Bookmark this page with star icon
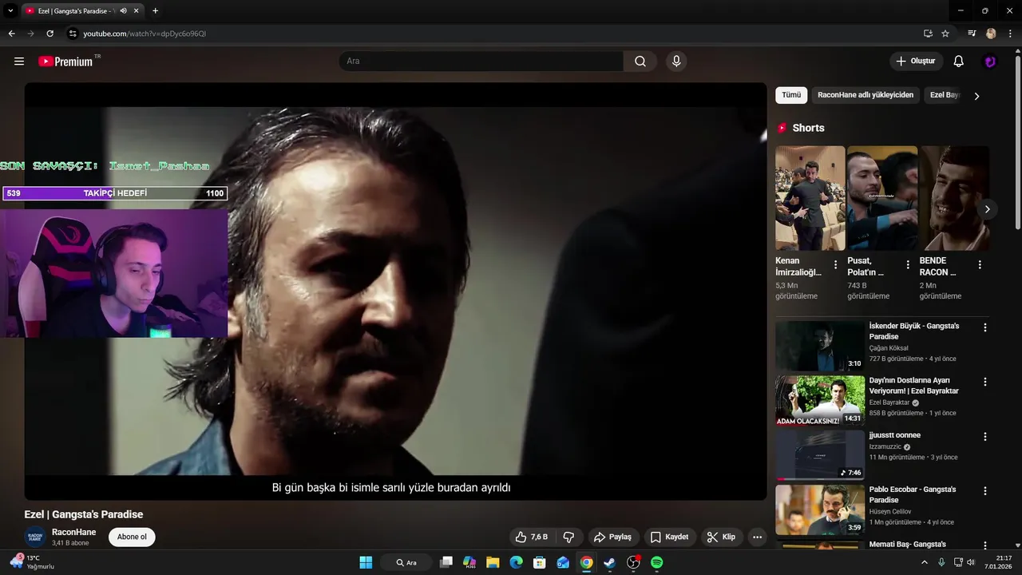Viewport: 1022px width, 575px height. tap(945, 34)
